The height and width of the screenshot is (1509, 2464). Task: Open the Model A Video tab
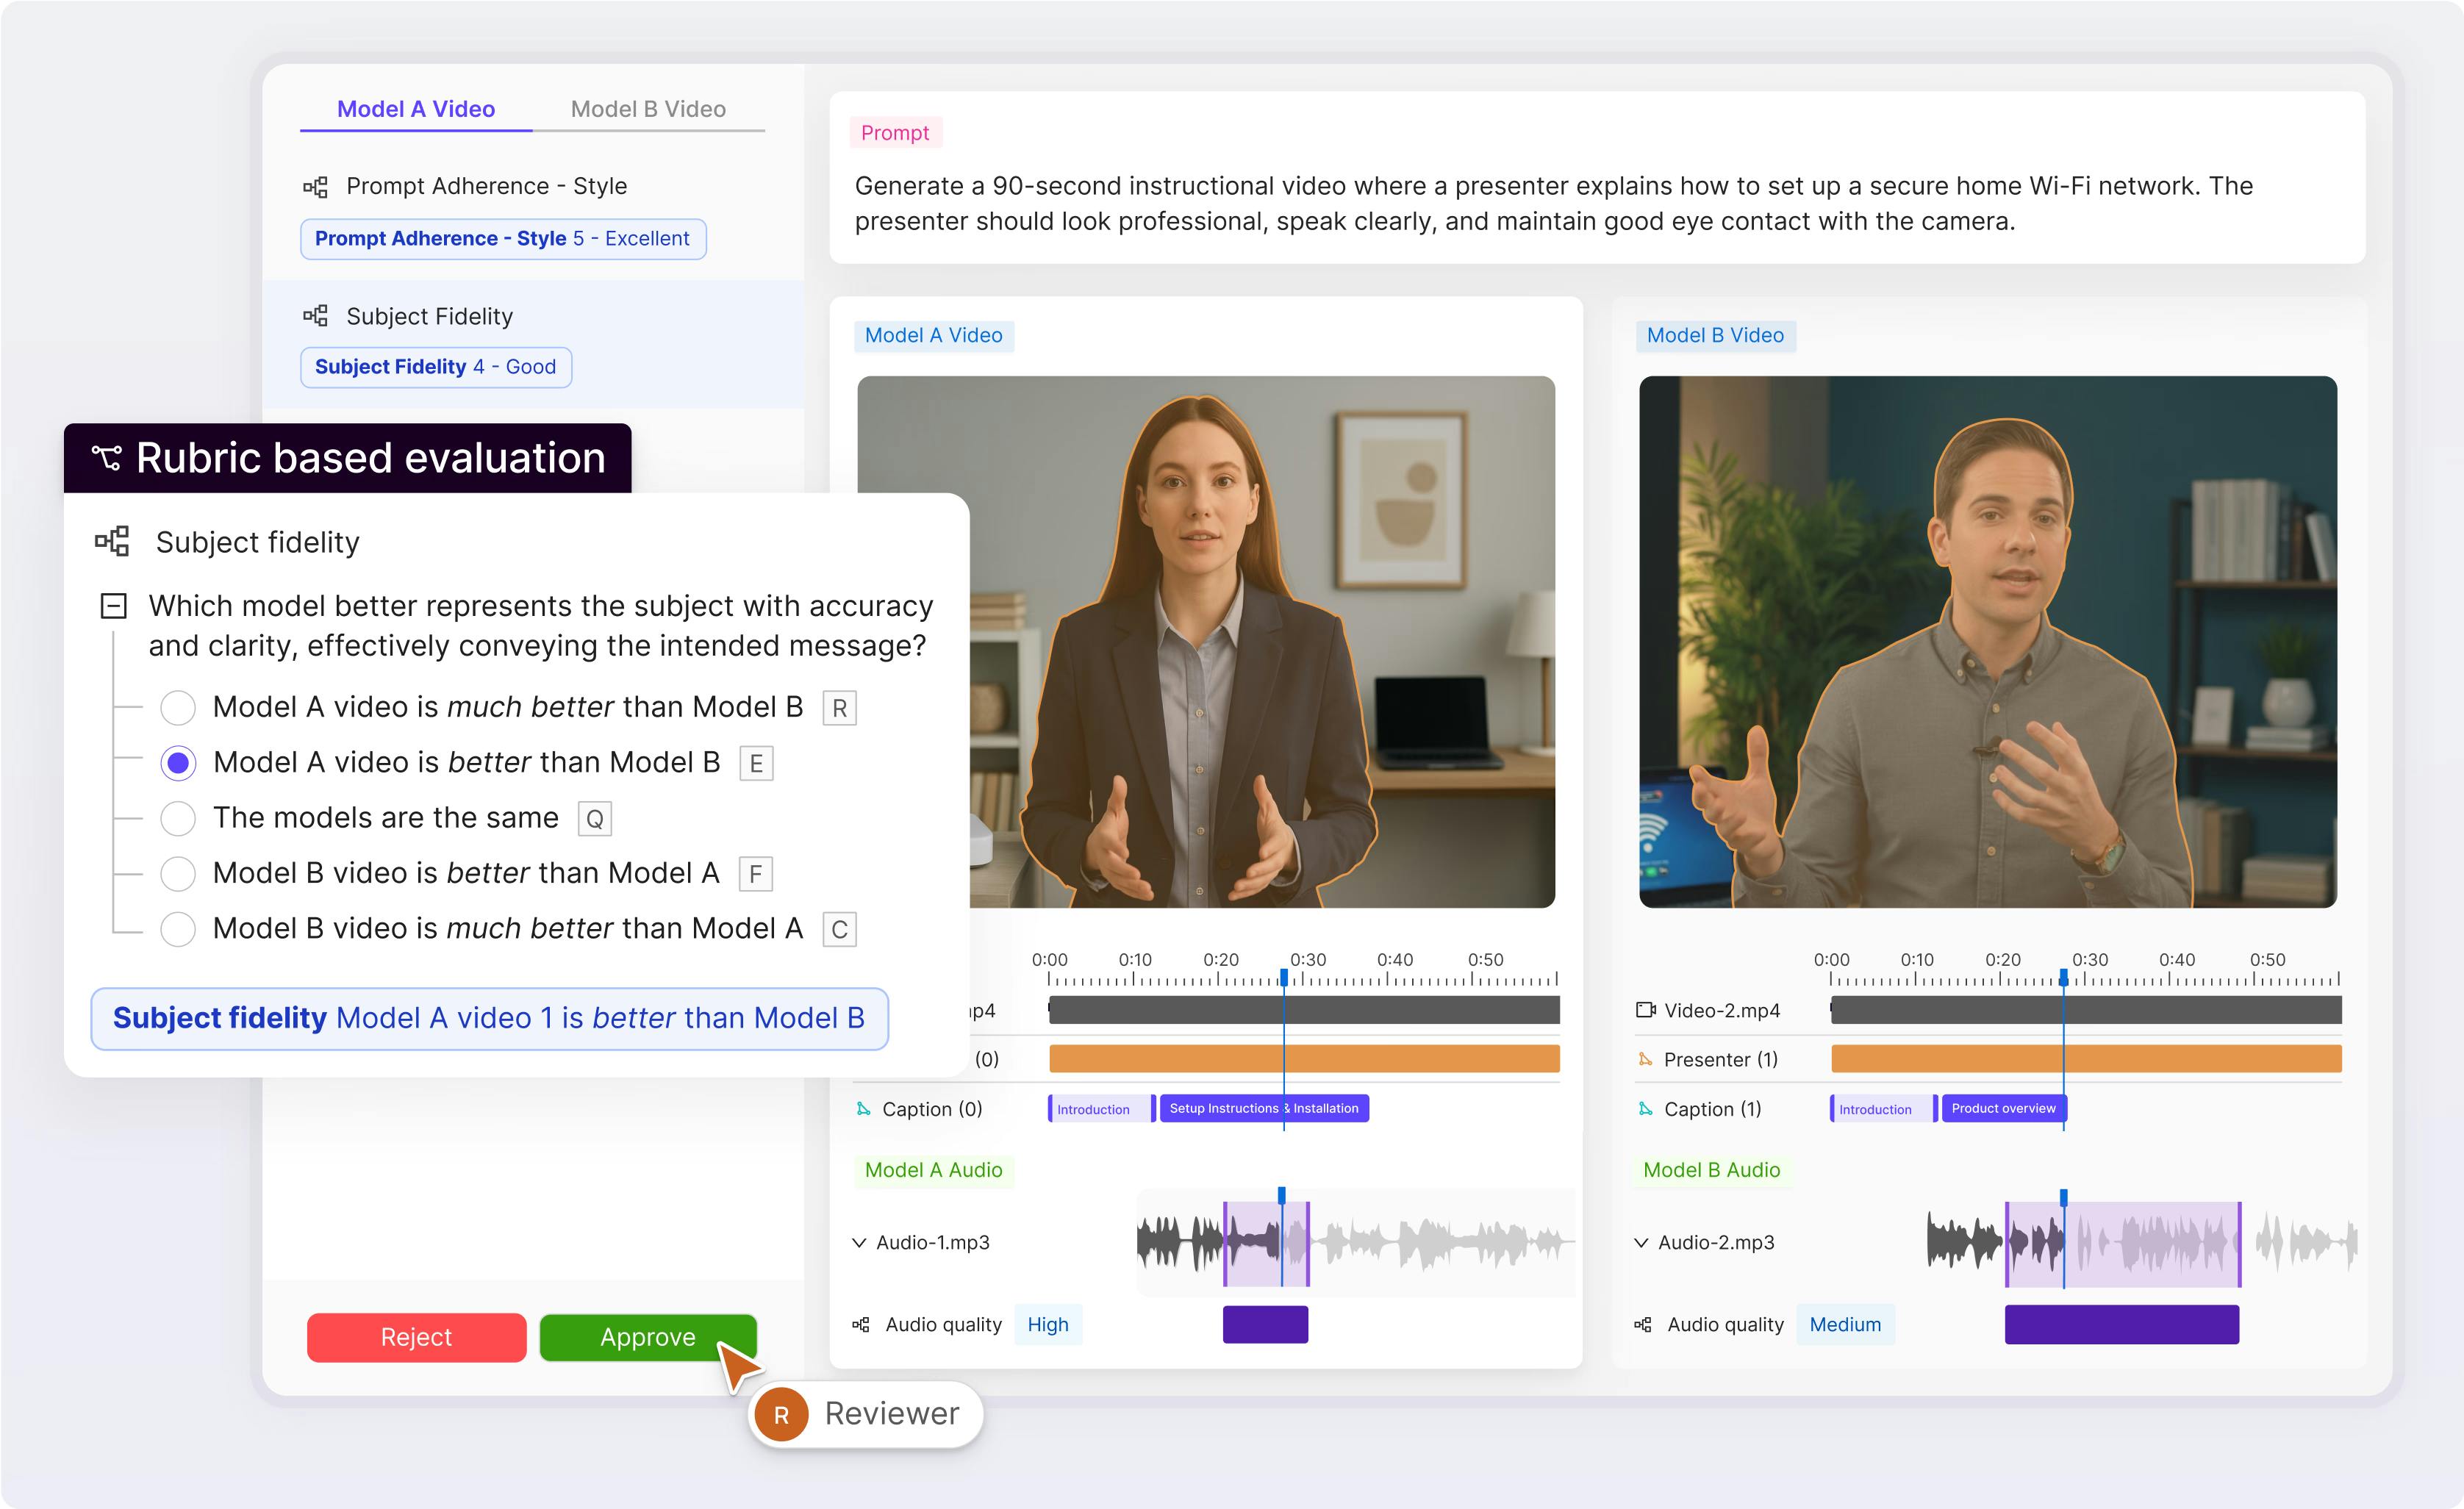coord(416,109)
